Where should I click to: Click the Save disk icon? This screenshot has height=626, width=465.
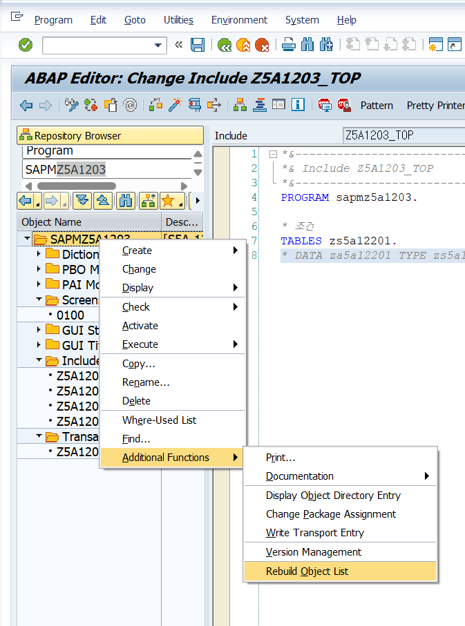[x=198, y=45]
